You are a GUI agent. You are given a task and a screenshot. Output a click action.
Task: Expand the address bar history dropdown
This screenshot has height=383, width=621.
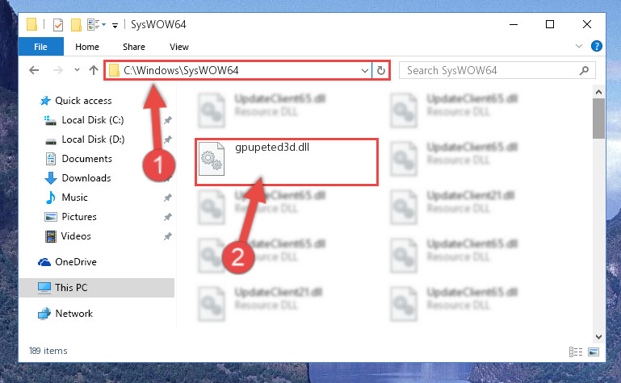pos(364,71)
